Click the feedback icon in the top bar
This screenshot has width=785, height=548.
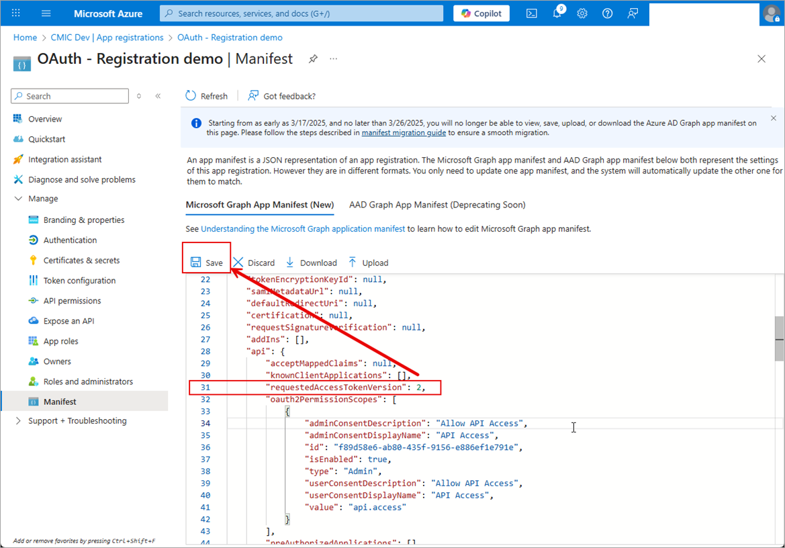click(633, 13)
